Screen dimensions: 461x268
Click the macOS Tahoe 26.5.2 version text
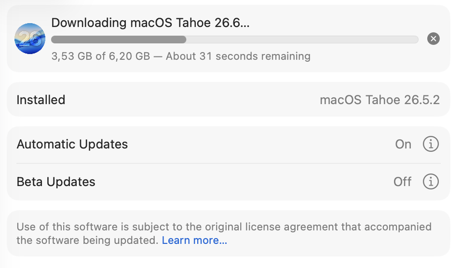point(380,100)
